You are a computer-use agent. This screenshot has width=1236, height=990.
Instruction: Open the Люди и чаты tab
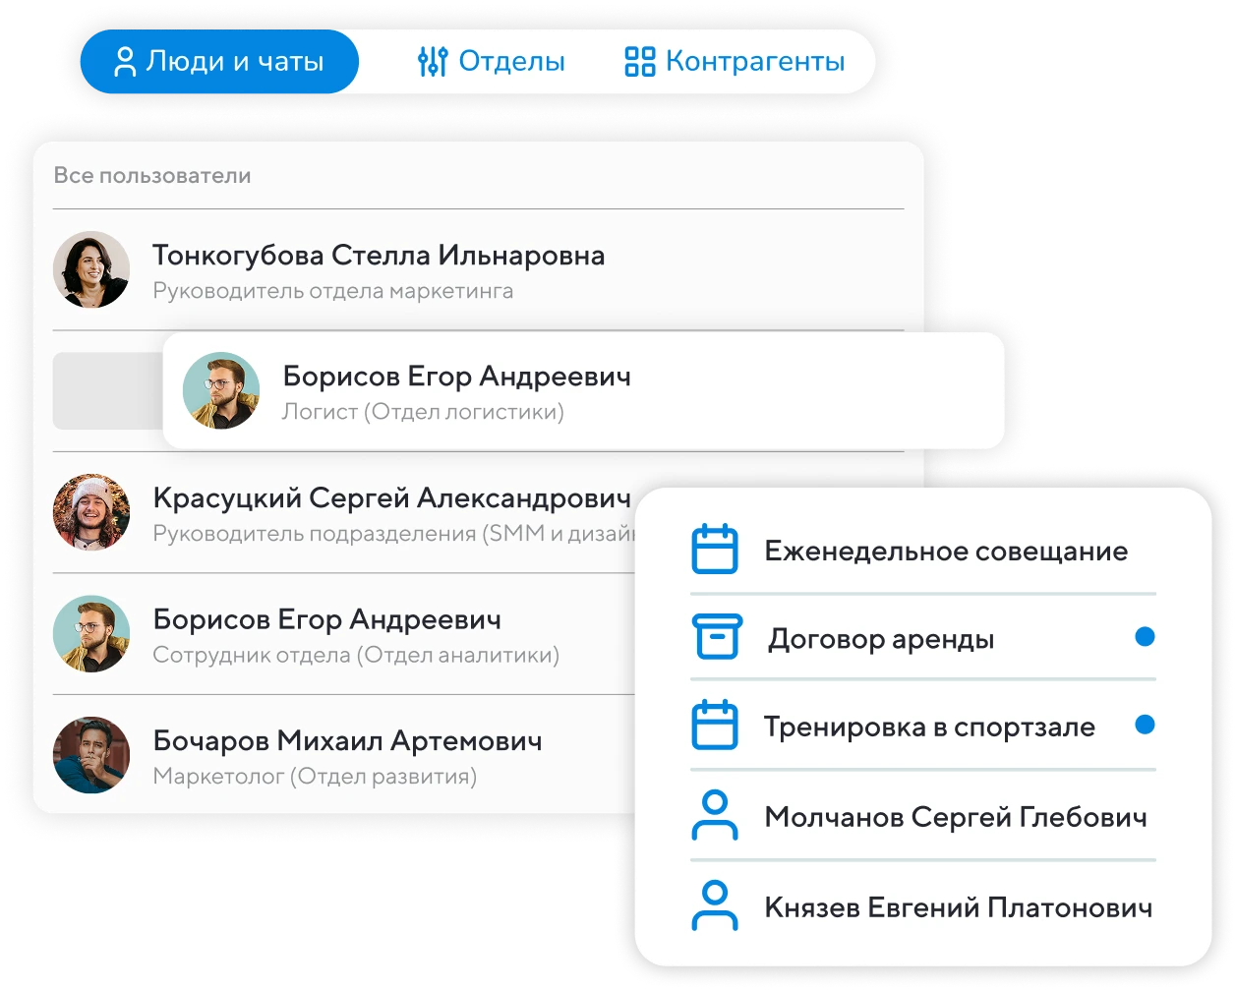pyautogui.click(x=219, y=62)
